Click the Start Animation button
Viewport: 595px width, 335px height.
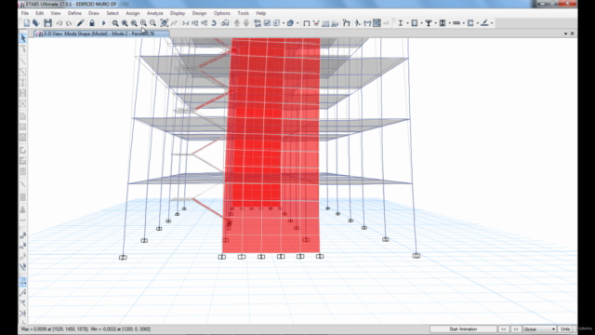click(x=463, y=328)
